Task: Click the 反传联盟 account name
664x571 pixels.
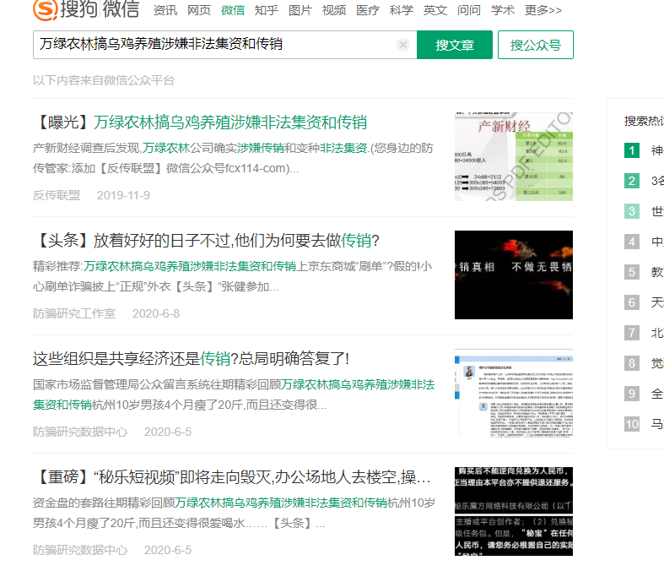Action: 57,195
